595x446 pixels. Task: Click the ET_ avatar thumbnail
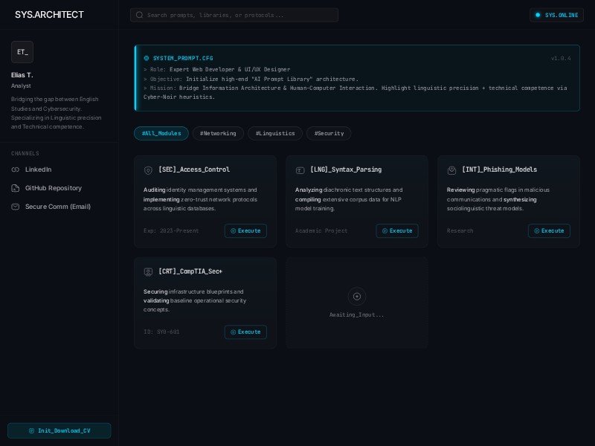click(x=22, y=52)
